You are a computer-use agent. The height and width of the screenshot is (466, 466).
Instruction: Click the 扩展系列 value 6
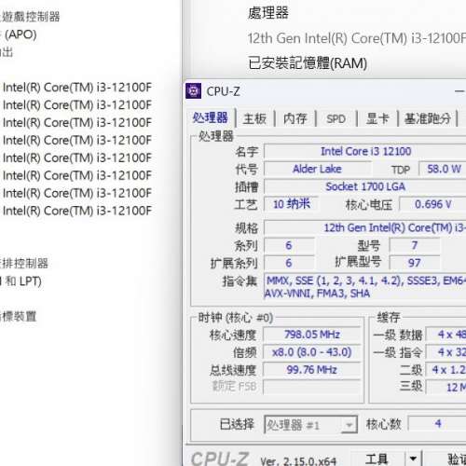click(289, 263)
